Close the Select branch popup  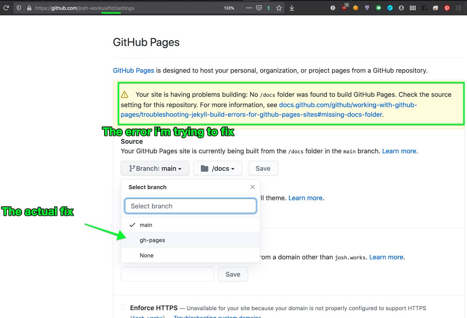pos(253,187)
